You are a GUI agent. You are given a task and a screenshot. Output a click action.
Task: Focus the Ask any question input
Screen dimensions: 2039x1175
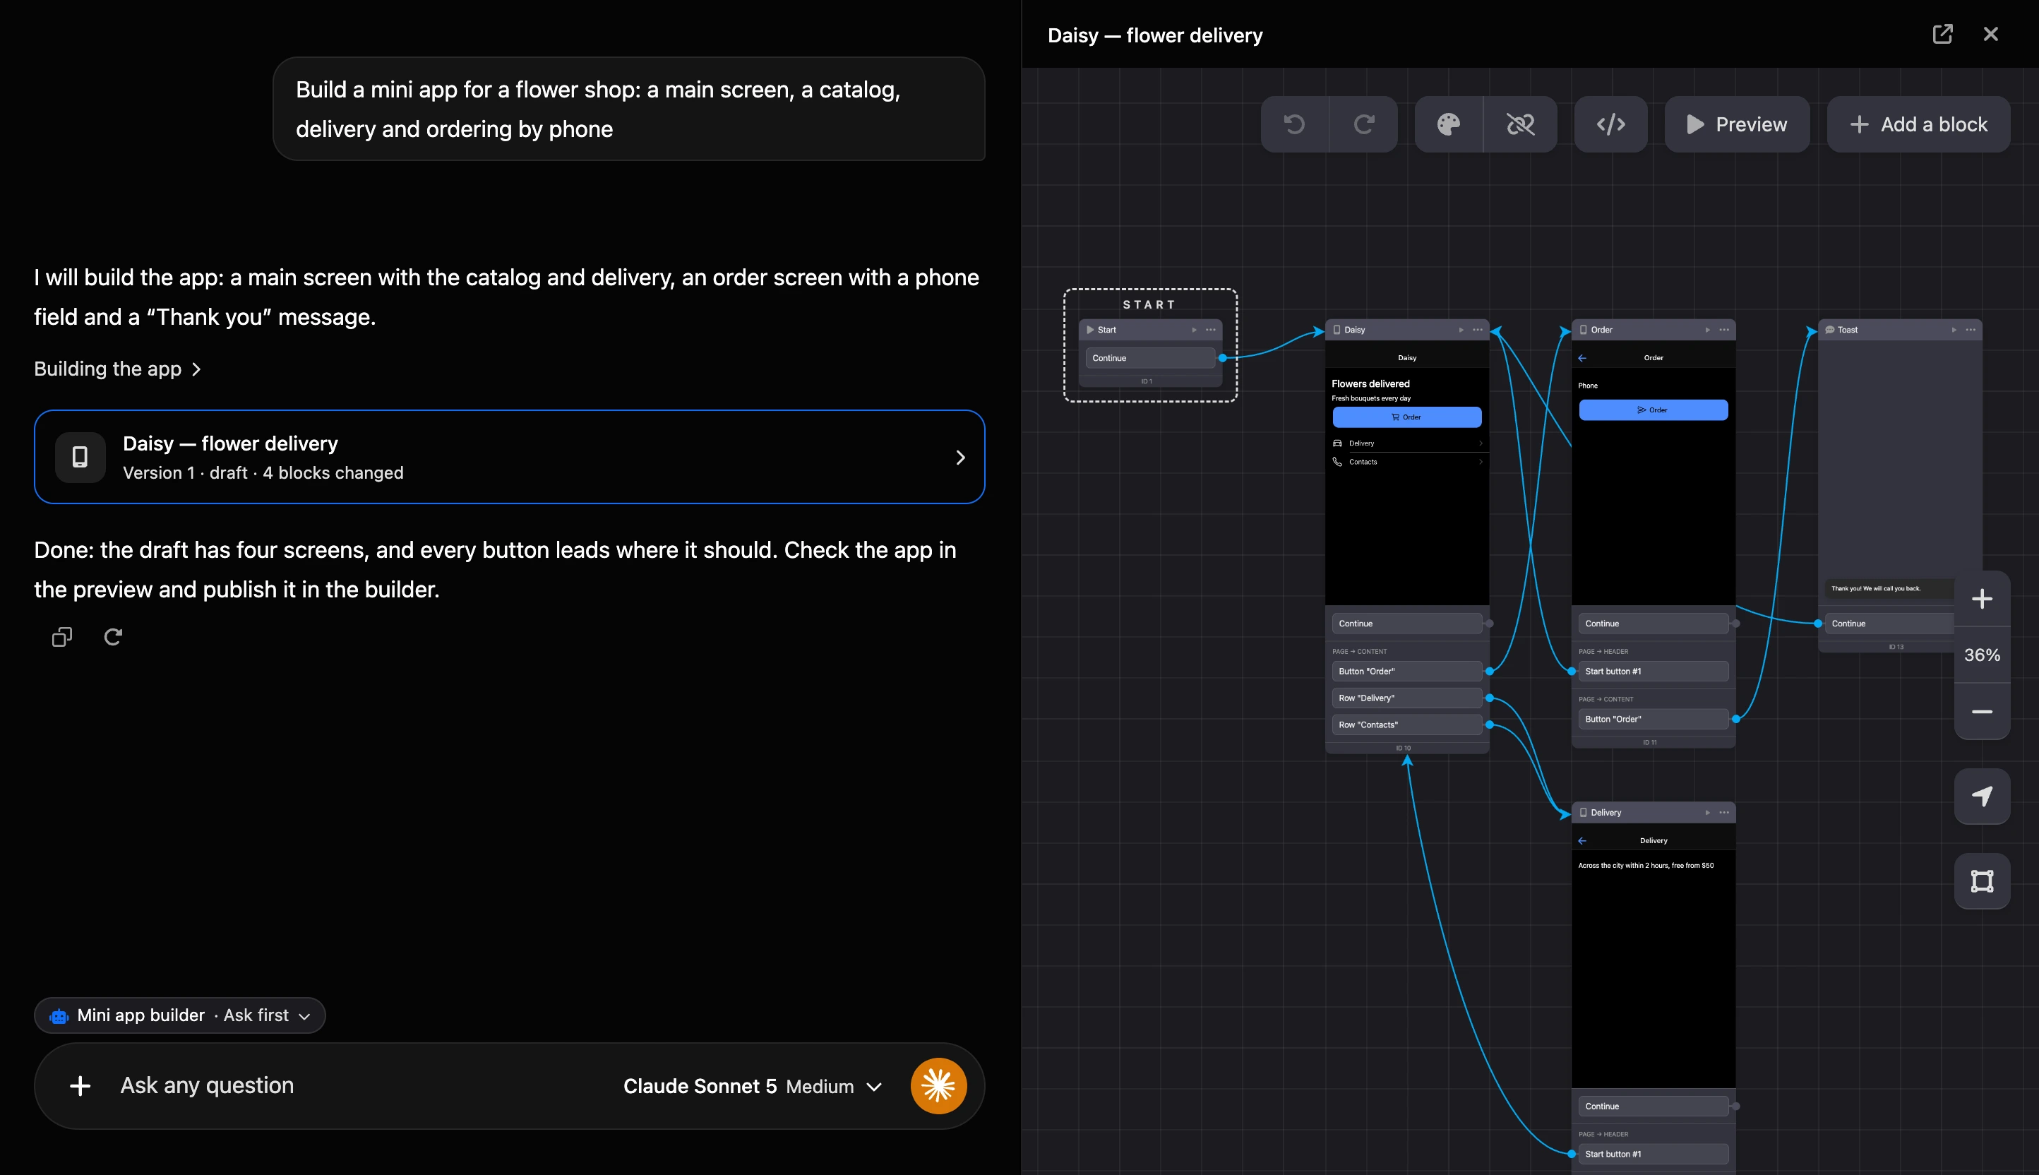(355, 1086)
